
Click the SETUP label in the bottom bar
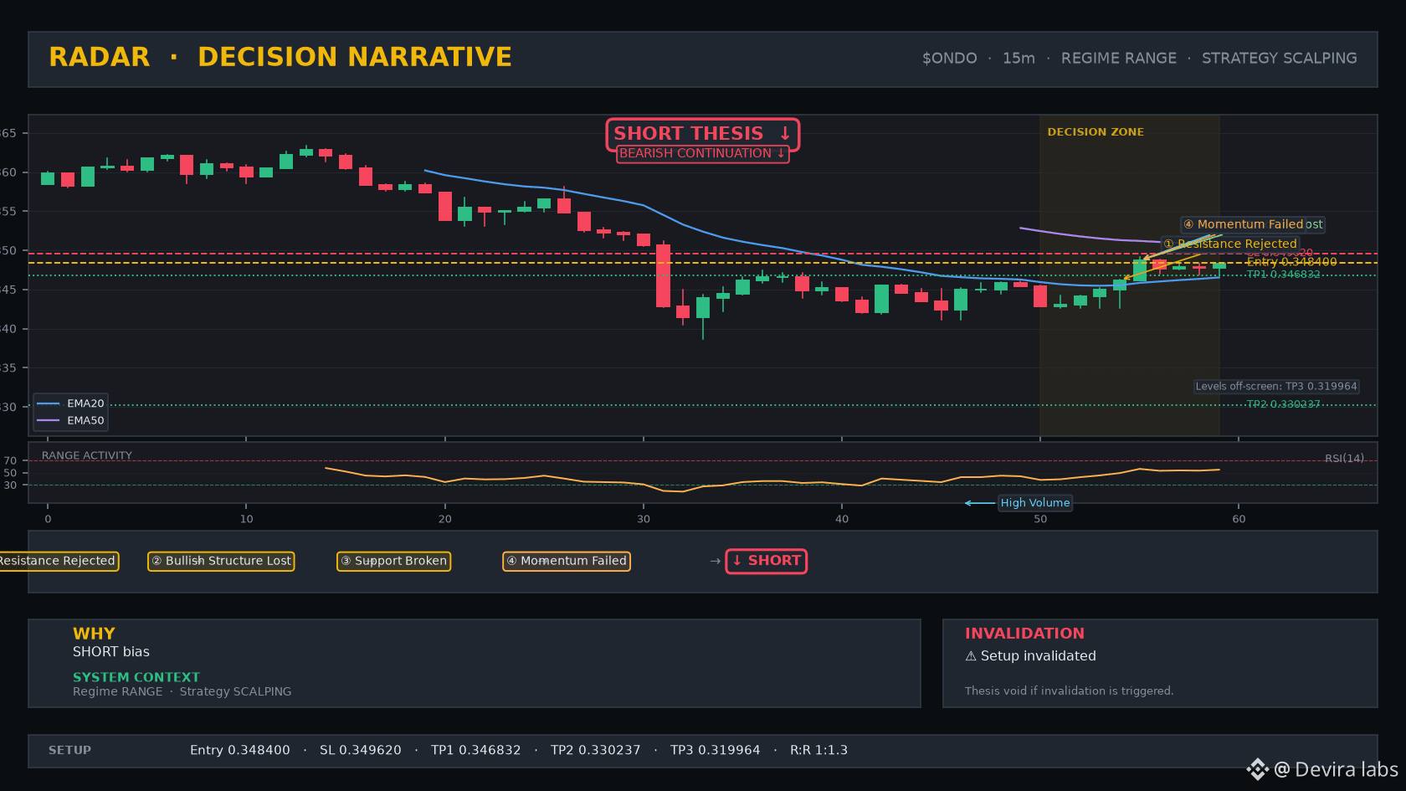(69, 750)
